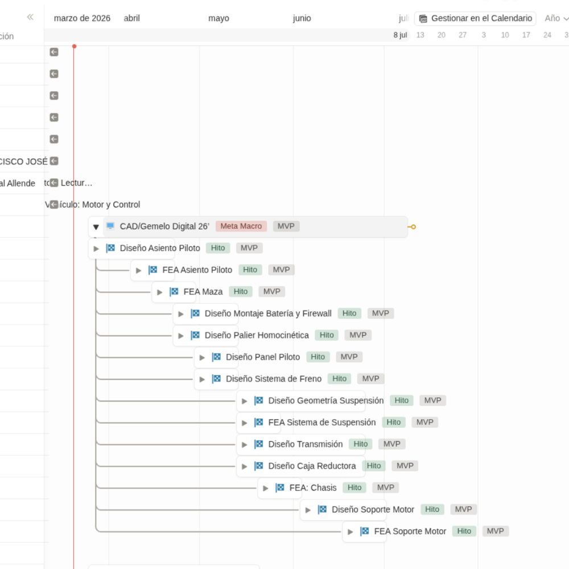Expand the FEA: Chasis item

pos(266,488)
